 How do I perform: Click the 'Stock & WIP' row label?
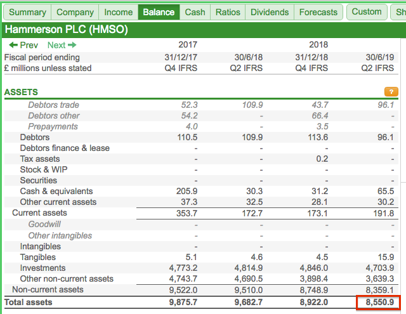(44, 169)
